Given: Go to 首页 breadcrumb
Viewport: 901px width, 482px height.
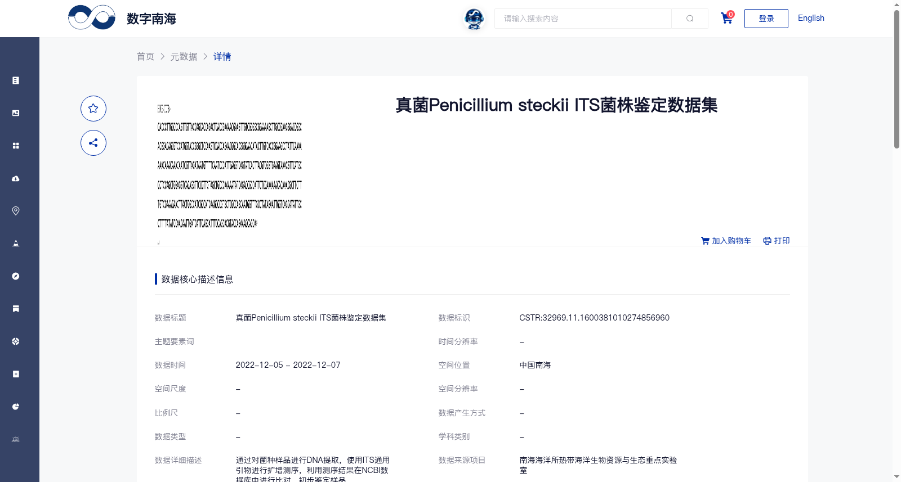Looking at the screenshot, I should pyautogui.click(x=145, y=56).
